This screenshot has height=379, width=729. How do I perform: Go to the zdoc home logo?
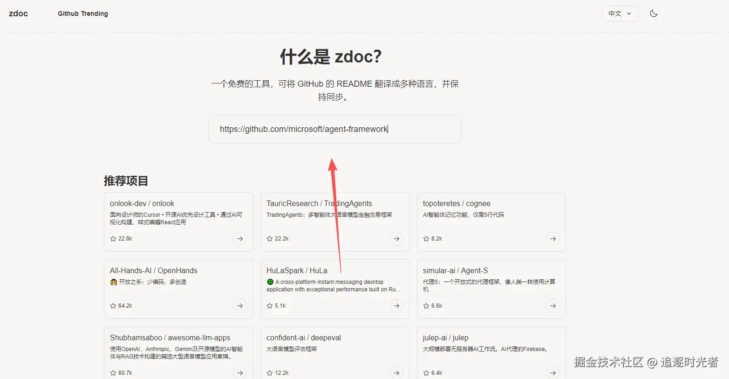(x=18, y=14)
